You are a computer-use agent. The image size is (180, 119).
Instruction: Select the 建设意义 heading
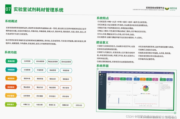coord(102,42)
